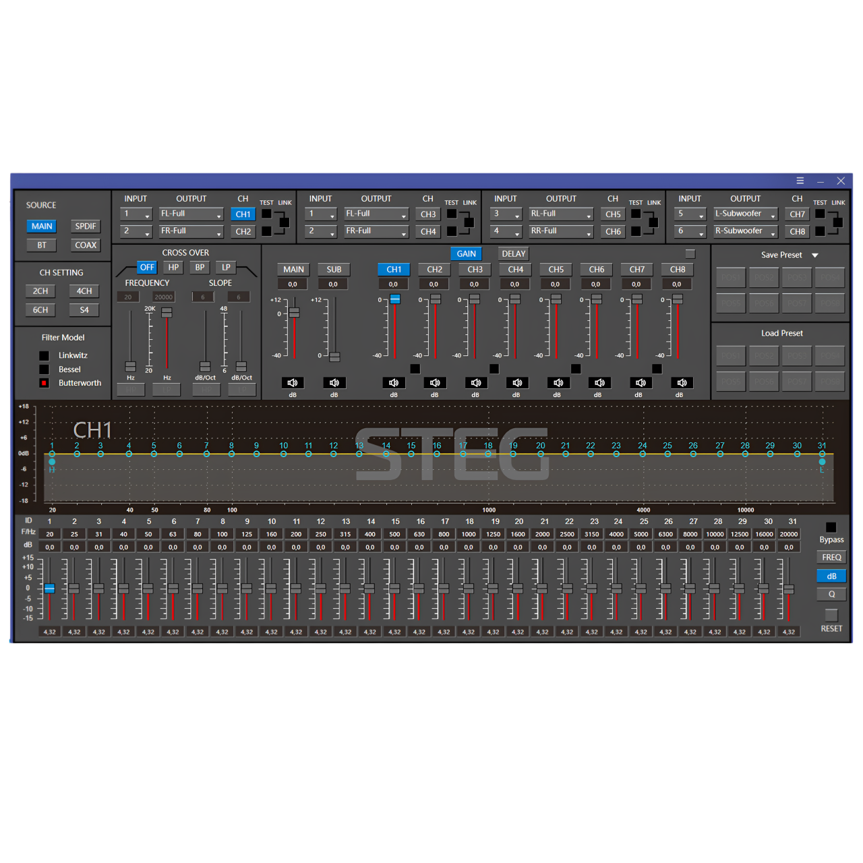Mute CH2 with its speaker icon

435,382
